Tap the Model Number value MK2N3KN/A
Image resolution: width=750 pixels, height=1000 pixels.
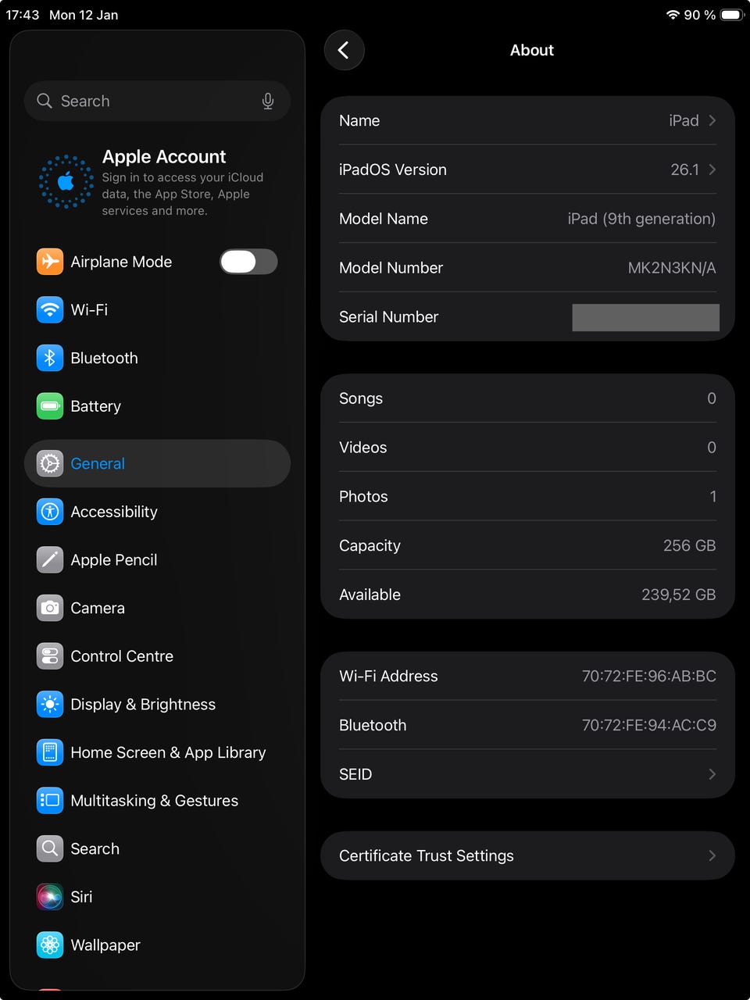672,268
